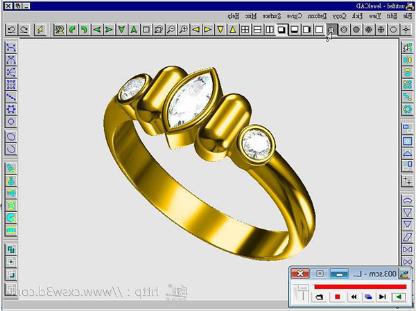Viewport: 416px width, 311px height.
Task: Click the top icon in the left toolbar
Action: (x=11, y=48)
